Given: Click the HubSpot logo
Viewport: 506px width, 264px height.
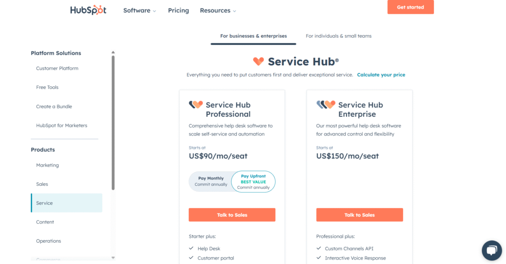Looking at the screenshot, I should pos(88,10).
